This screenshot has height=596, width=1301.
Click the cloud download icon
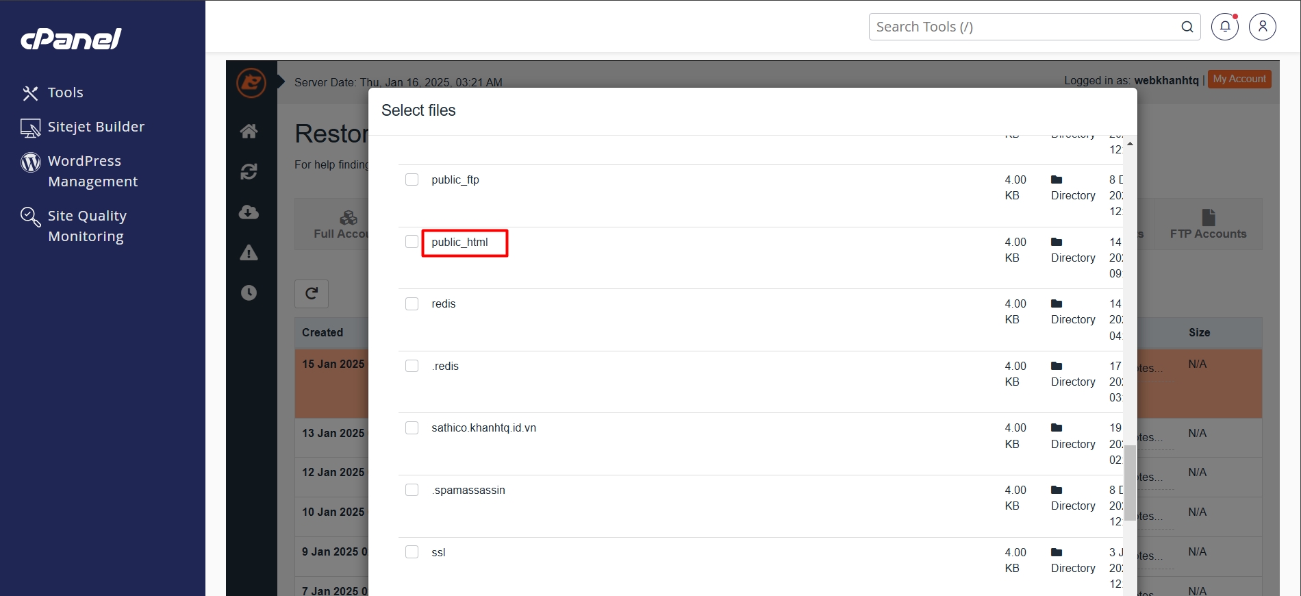(249, 212)
